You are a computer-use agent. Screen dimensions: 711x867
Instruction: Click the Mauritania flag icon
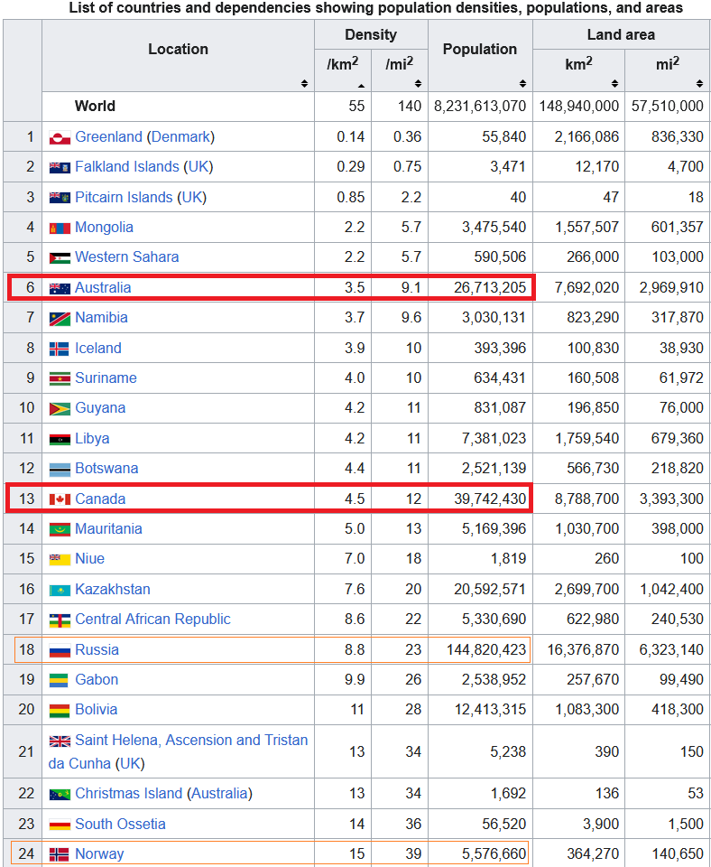[60, 529]
